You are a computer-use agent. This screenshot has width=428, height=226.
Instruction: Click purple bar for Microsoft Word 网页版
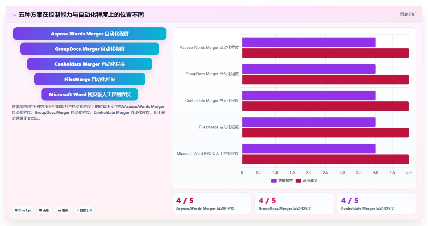click(x=309, y=148)
